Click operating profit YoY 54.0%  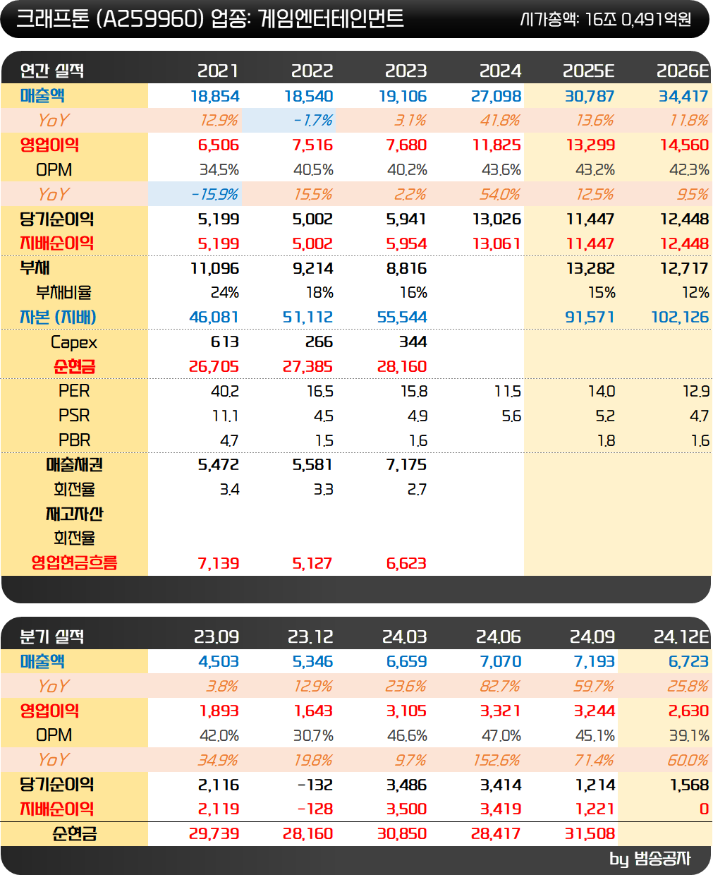point(500,195)
